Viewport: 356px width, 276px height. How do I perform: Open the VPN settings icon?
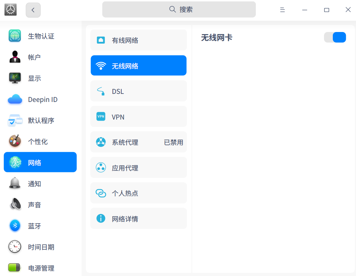pyautogui.click(x=101, y=116)
